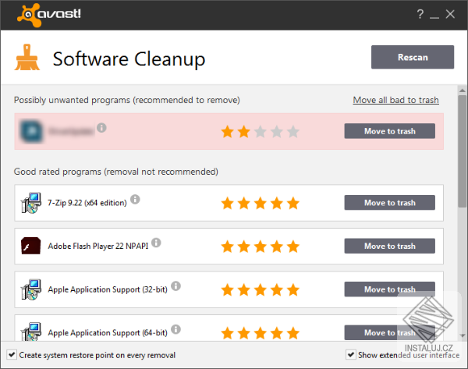Click the star rating for 7-Zip
This screenshot has width=468, height=369.
260,204
